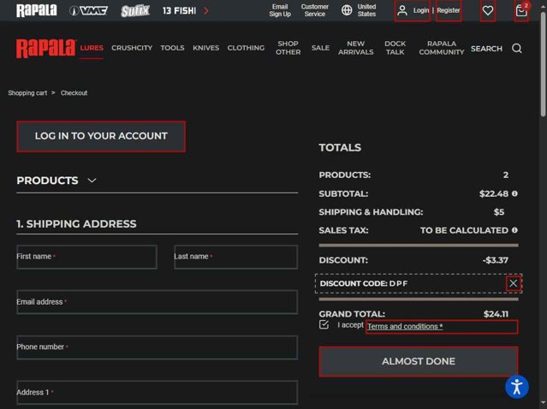
Task: Go to Shopping cart breadcrumb
Action: point(27,92)
